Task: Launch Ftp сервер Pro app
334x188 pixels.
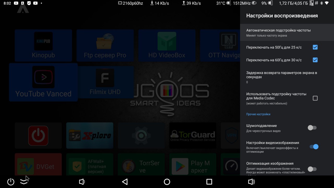Action: (x=105, y=45)
